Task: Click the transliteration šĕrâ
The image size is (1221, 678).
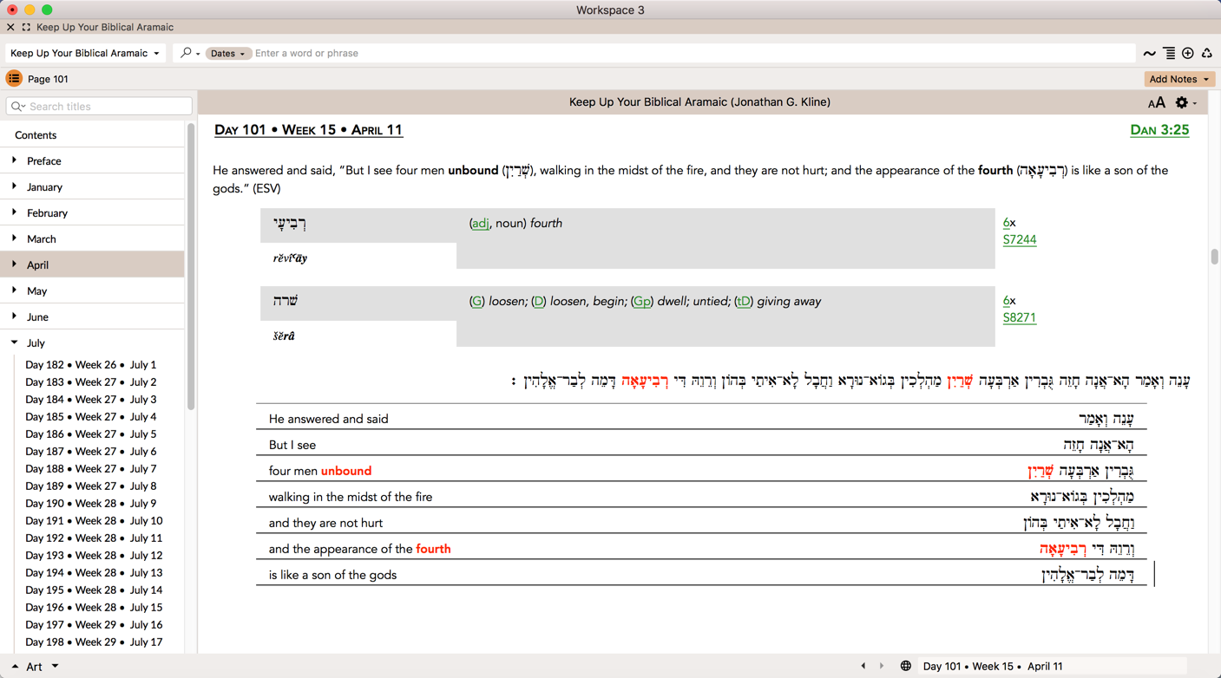Action: (284, 336)
